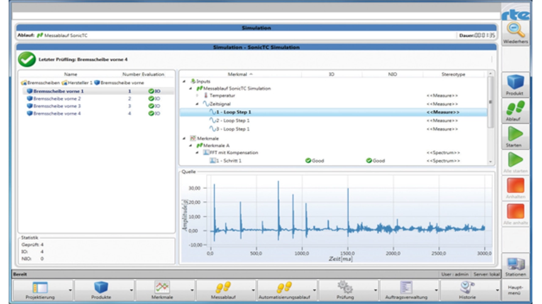Open the Stationen computer icon
The image size is (542, 304).
[x=515, y=265]
